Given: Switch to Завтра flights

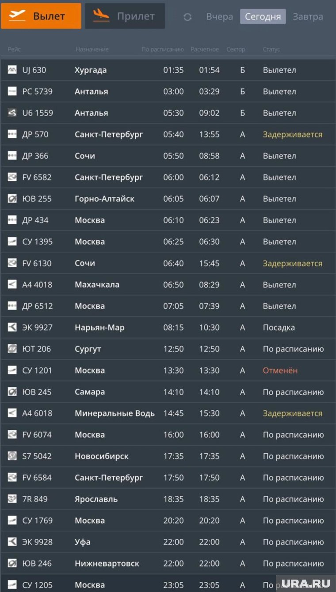Looking at the screenshot, I should coord(308,17).
